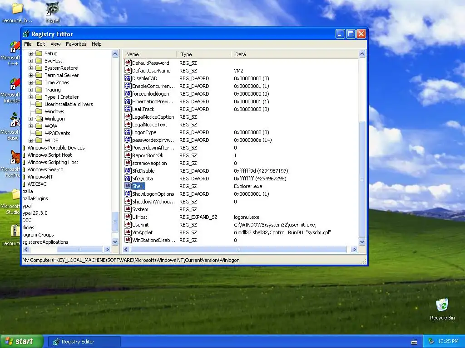Screen dimensions: 465x348
Task: Click the ReportBootOk string icon
Action: (x=128, y=155)
